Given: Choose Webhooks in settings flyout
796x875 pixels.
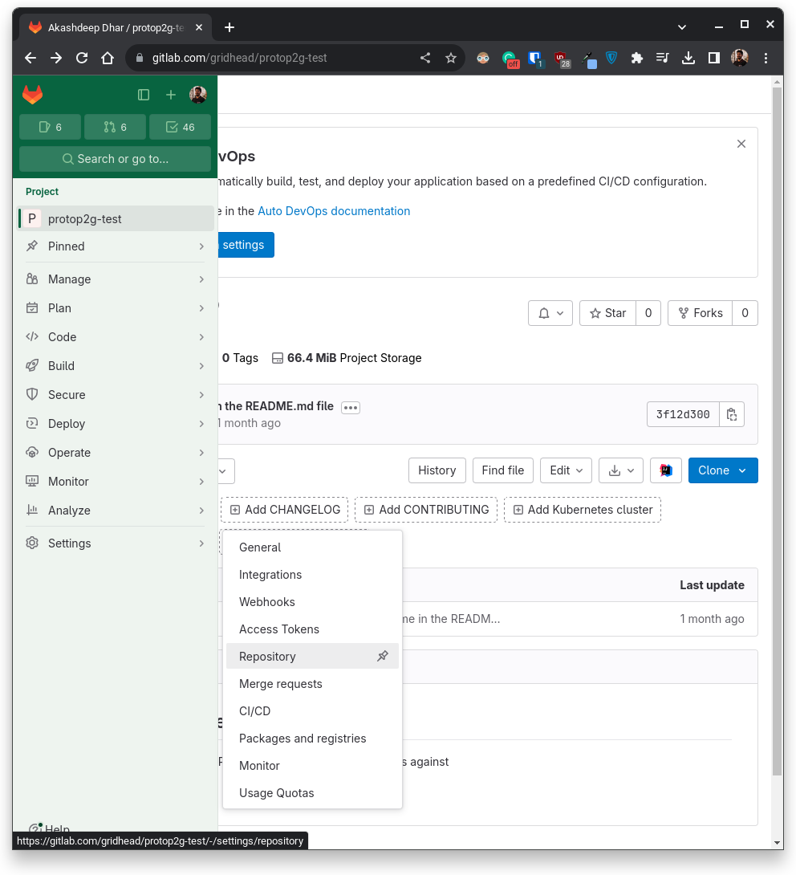Looking at the screenshot, I should (312, 602).
